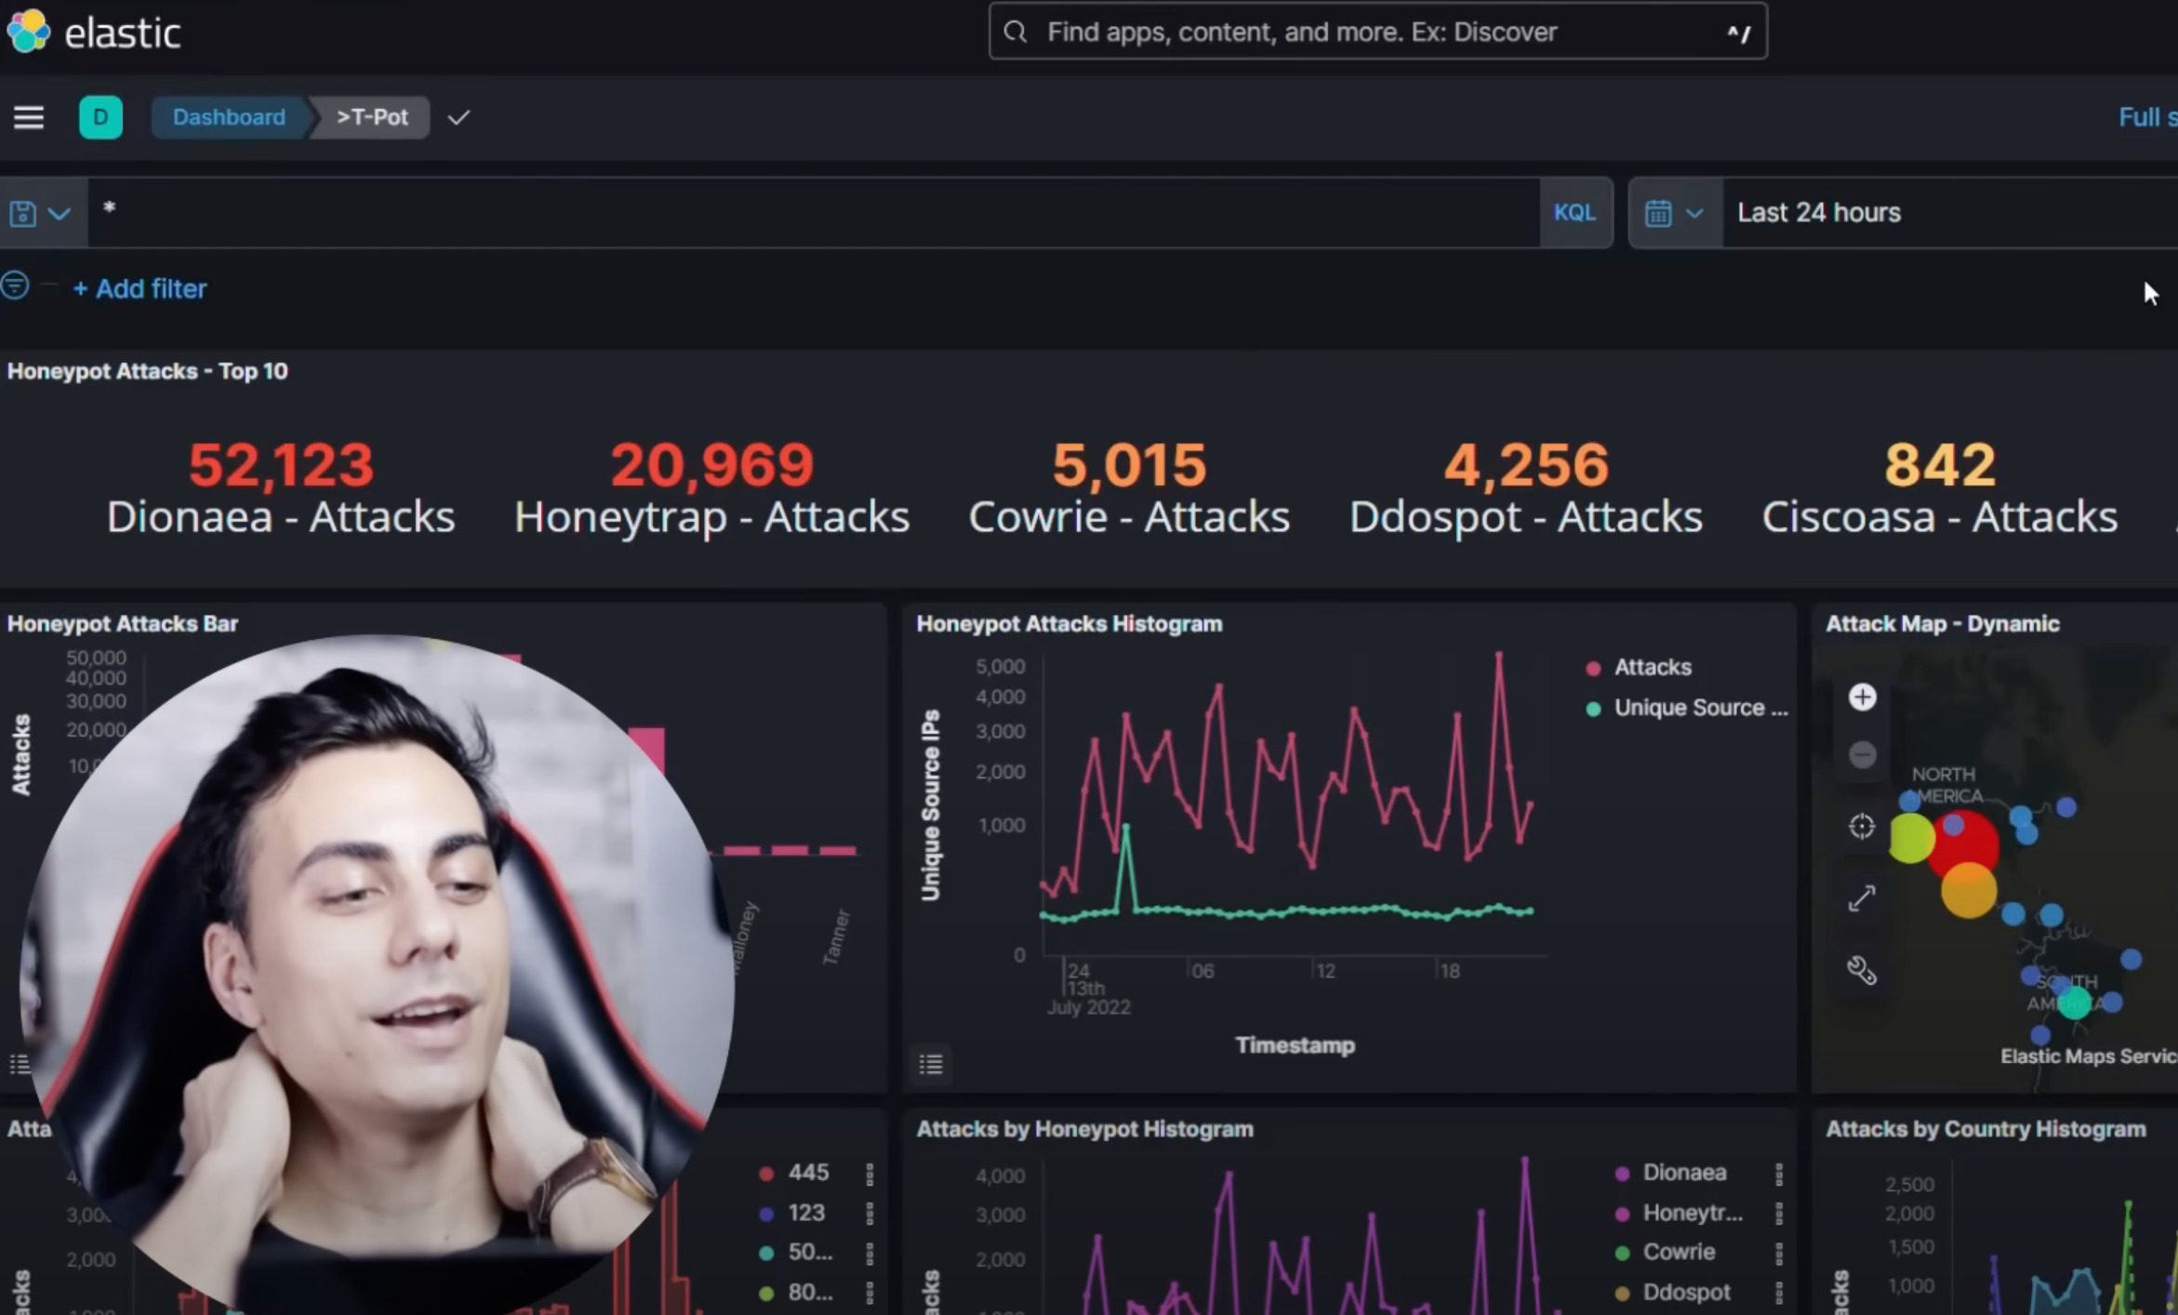This screenshot has width=2178, height=1315.
Task: Click the checkmark next to T-Pot
Action: point(458,118)
